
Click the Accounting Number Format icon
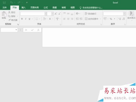tap(105, 19)
